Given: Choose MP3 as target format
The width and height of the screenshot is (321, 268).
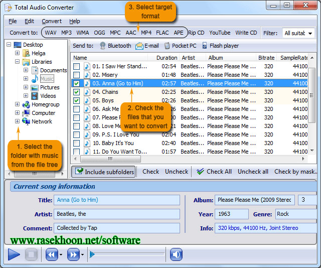Looking at the screenshot, I should [66, 33].
